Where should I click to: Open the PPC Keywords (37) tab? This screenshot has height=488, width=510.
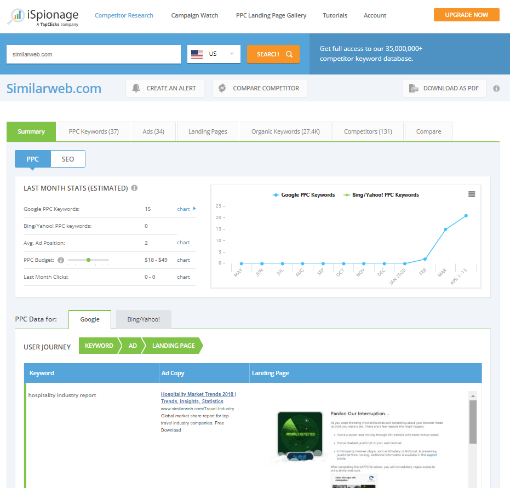(x=94, y=131)
